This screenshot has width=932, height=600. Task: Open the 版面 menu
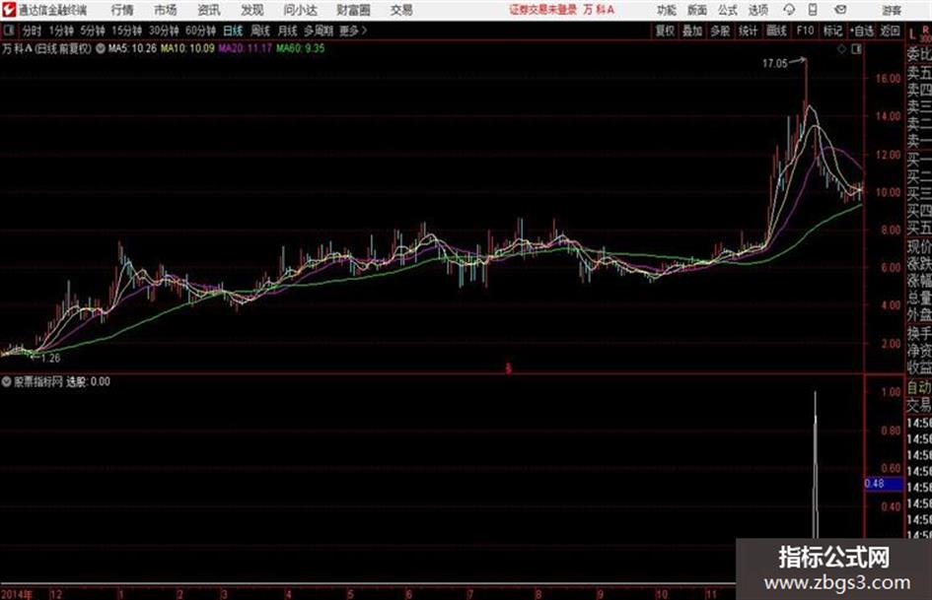[x=696, y=10]
